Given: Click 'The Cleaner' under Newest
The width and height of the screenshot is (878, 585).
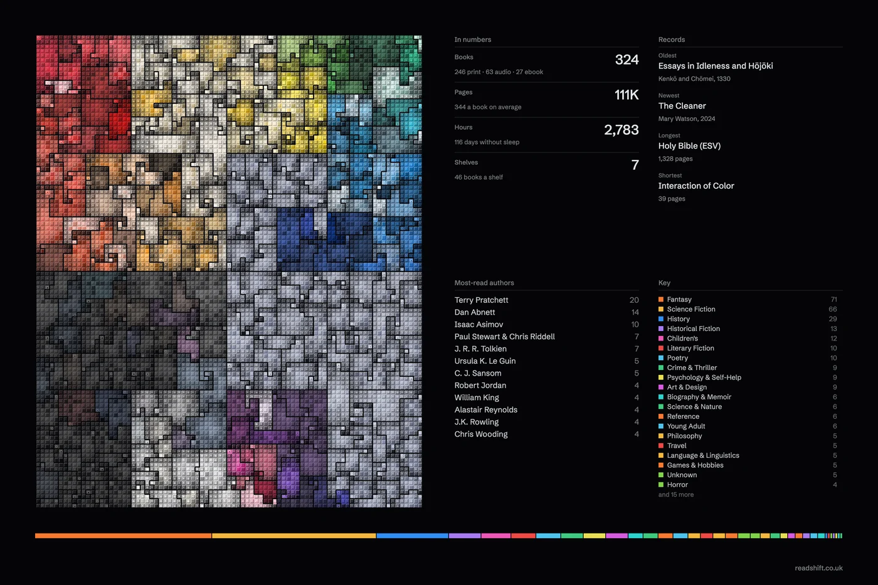Looking at the screenshot, I should click(682, 106).
